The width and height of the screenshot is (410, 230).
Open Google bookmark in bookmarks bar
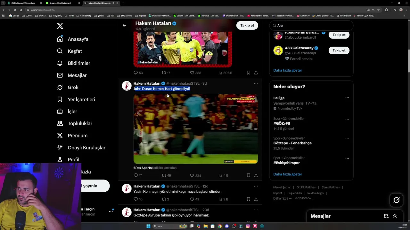(x=14, y=16)
